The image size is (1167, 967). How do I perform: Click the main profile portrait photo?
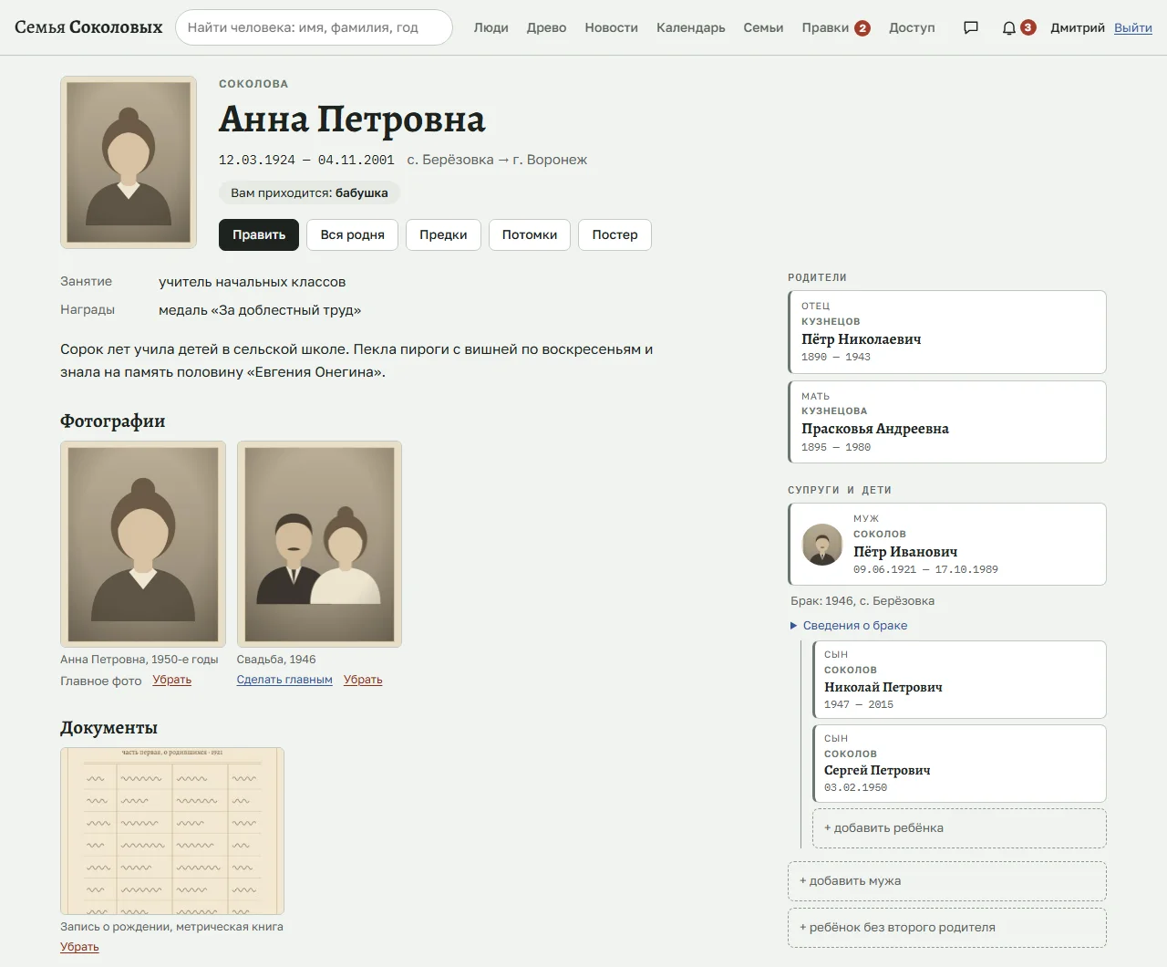click(129, 162)
